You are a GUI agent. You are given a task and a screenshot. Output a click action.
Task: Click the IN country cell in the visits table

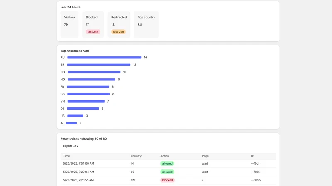click(132, 163)
